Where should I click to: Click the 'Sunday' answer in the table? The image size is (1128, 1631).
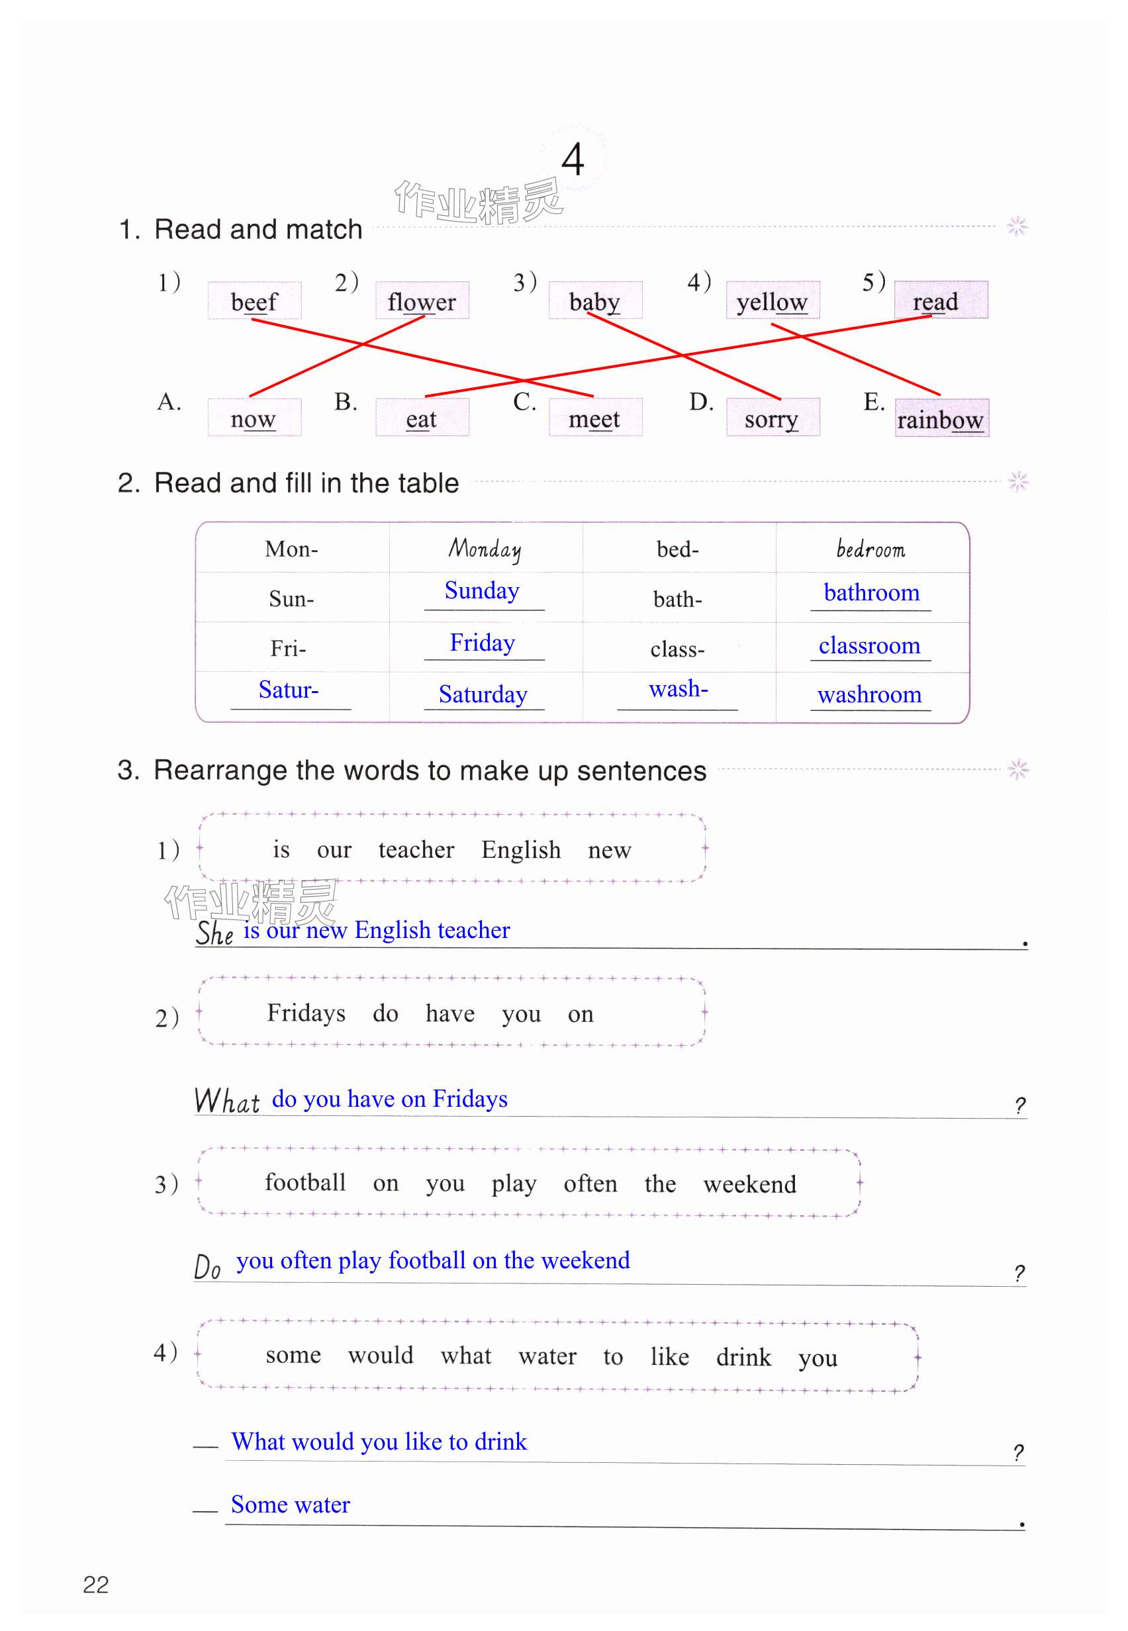[482, 591]
